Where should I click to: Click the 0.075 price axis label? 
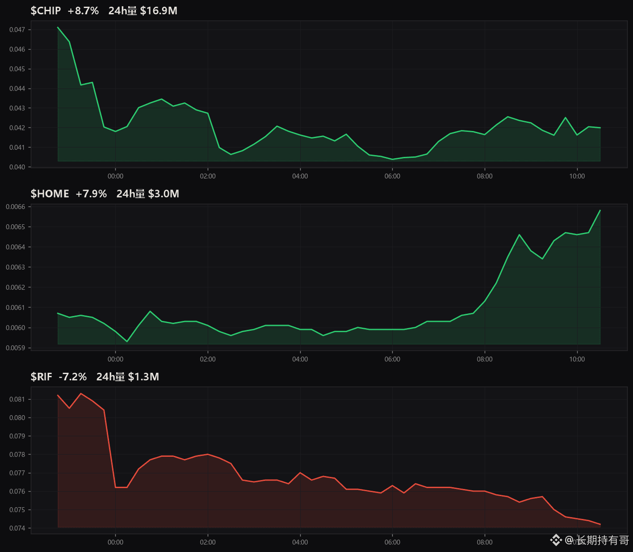click(17, 510)
